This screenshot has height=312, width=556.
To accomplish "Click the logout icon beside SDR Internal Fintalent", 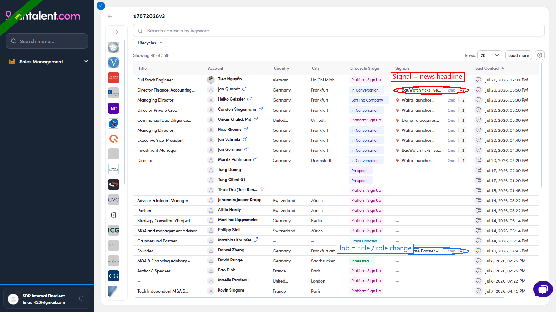I will [x=81, y=298].
